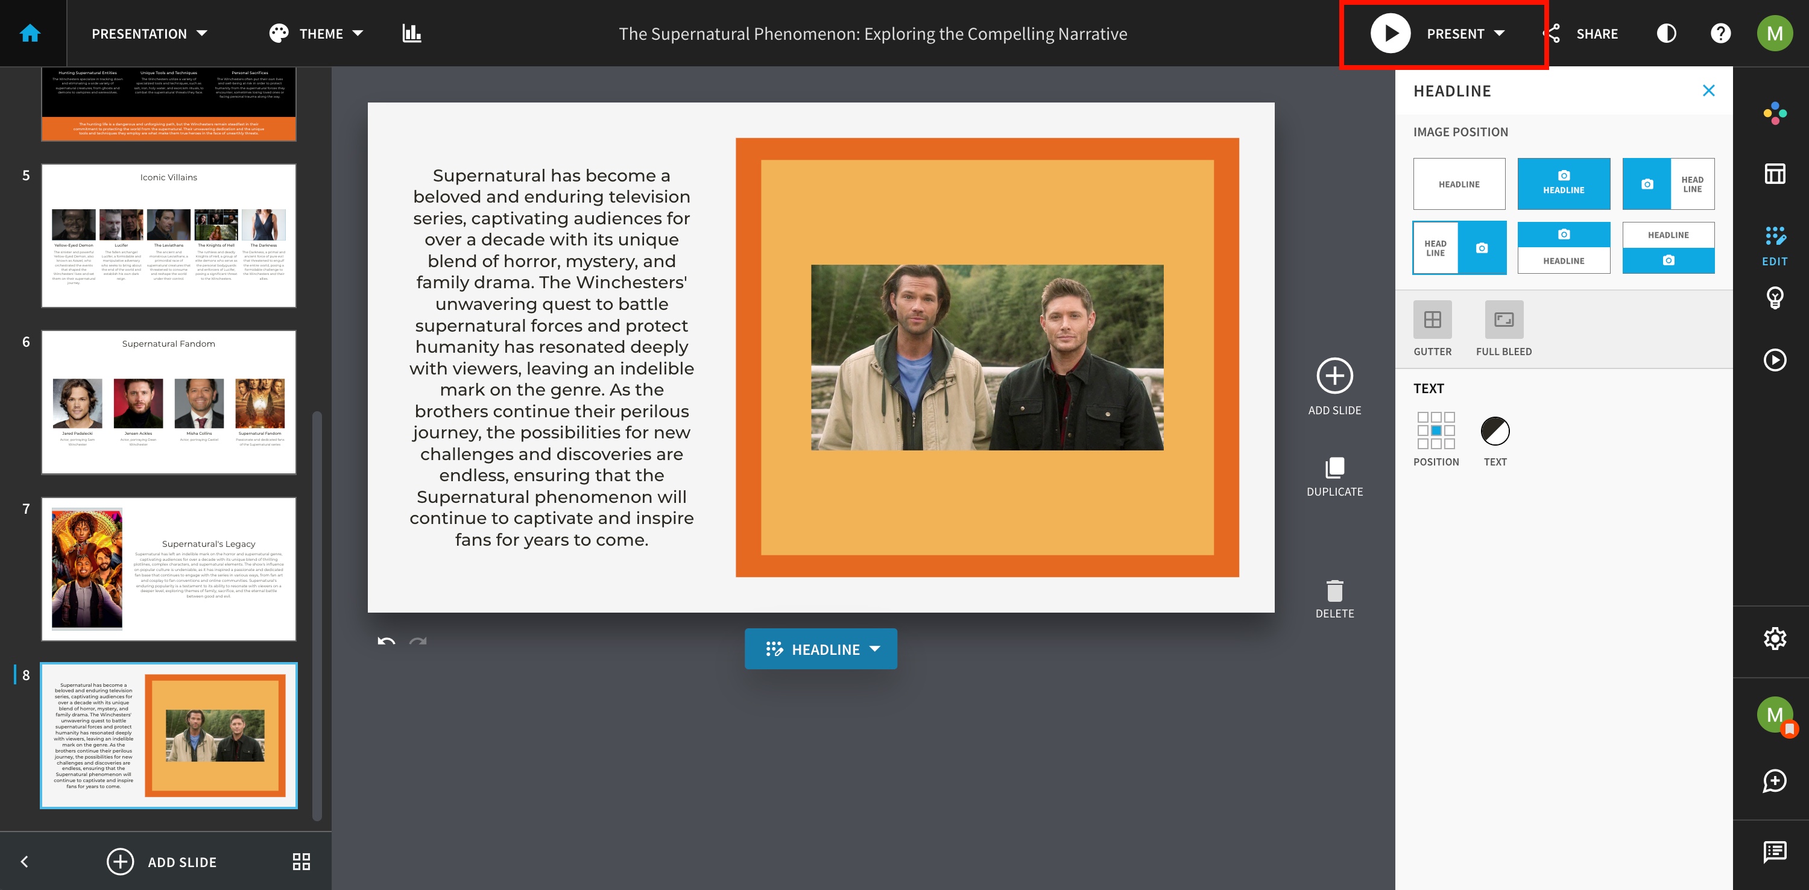
Task: Select slide 6 Supernatural Fandom thumbnail
Action: click(169, 402)
